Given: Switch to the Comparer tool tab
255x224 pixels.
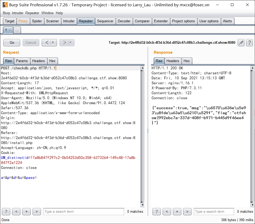Looking at the screenshot, I should click(142, 21).
